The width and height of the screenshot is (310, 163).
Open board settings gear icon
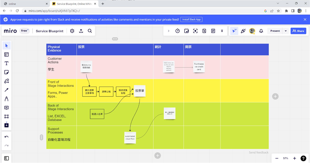click(72, 31)
